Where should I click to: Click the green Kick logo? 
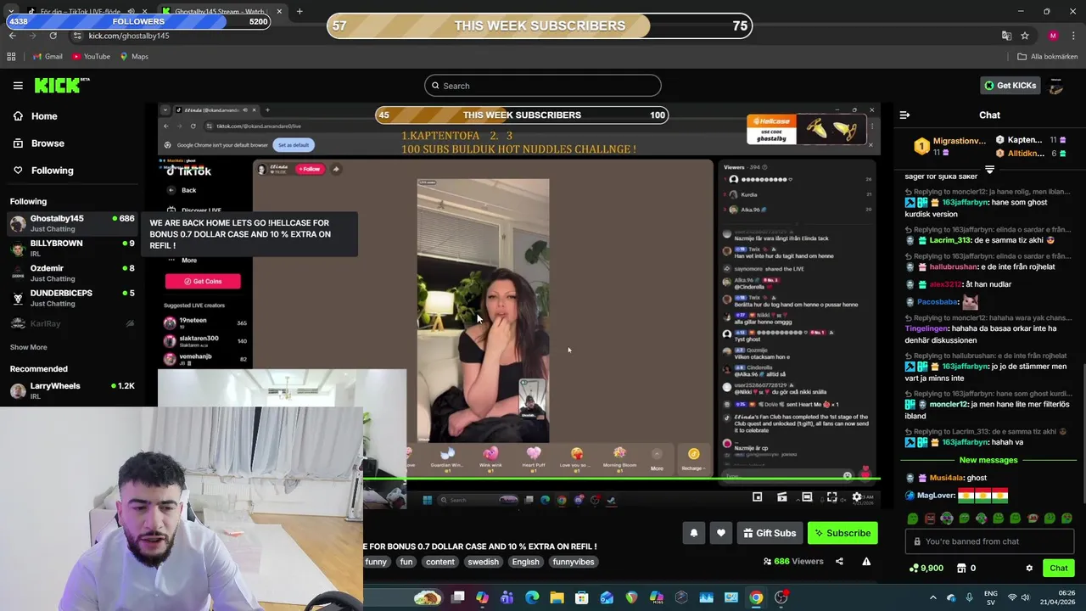click(x=61, y=85)
